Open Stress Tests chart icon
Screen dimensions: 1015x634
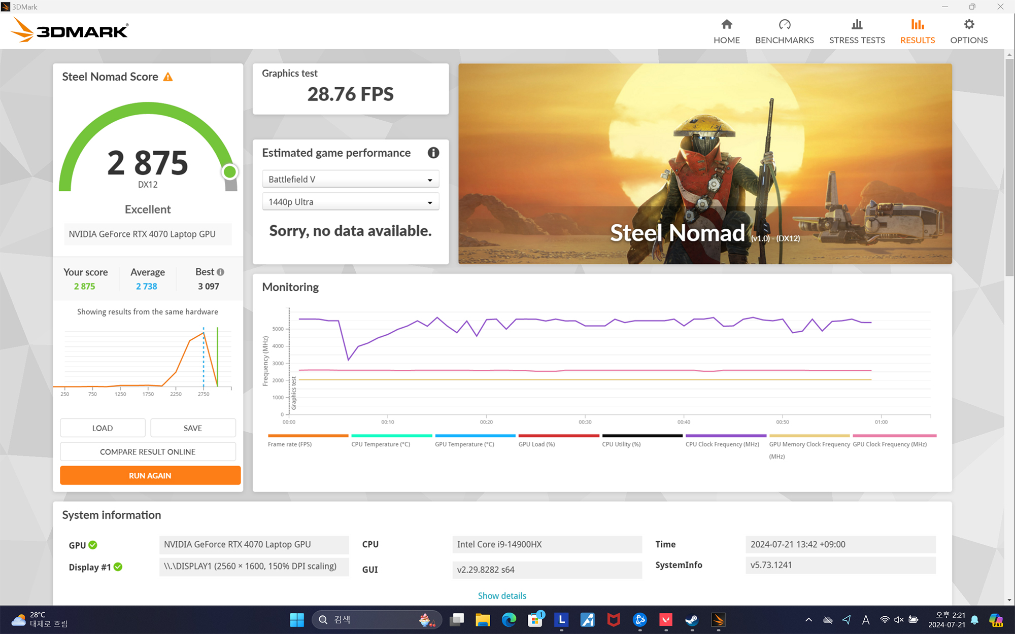(x=857, y=24)
